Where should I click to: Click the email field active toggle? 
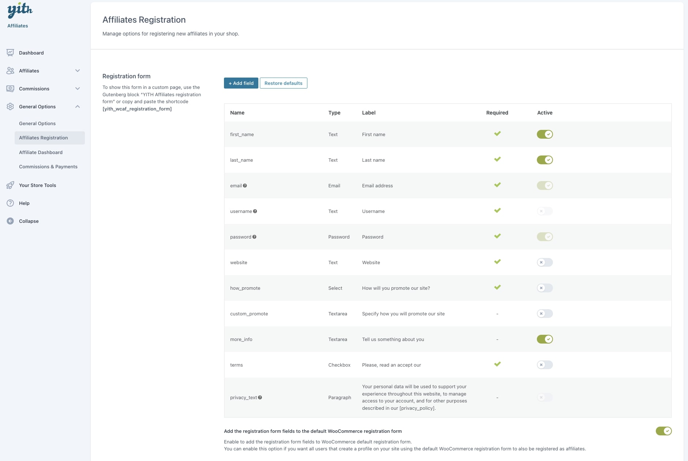coord(545,185)
